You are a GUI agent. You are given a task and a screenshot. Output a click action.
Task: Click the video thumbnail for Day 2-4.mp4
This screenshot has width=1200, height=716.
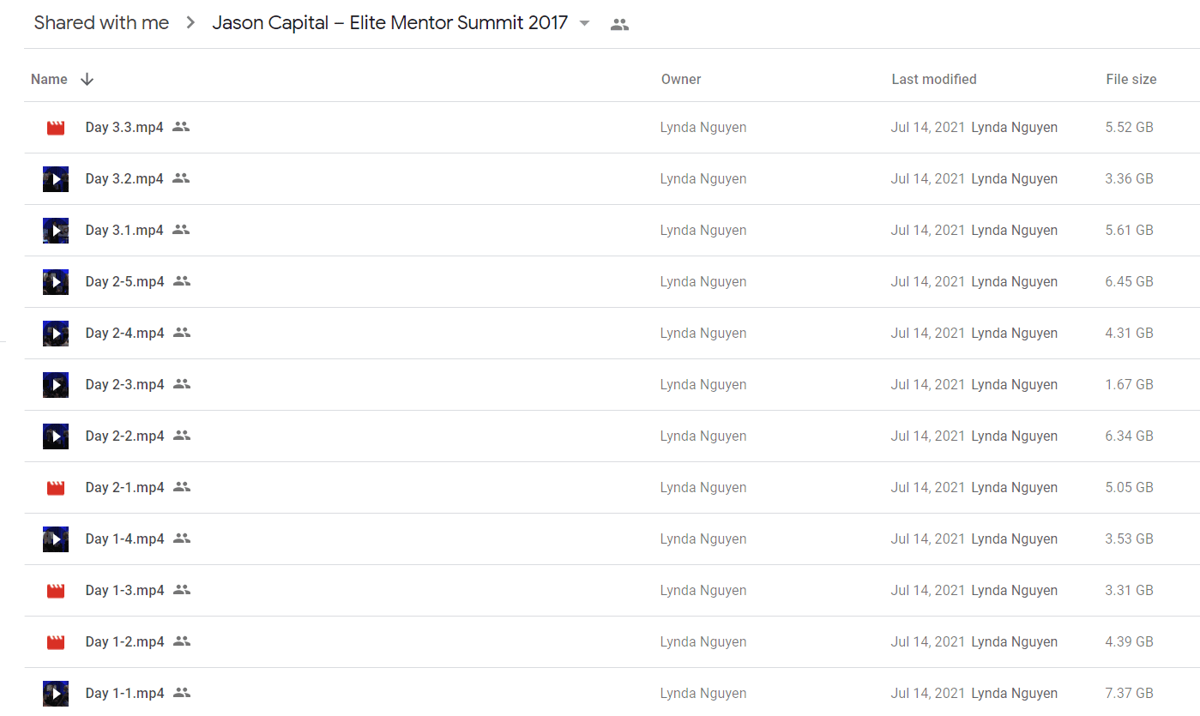pos(56,334)
